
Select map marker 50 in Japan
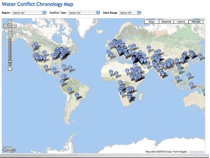[x=200, y=56]
